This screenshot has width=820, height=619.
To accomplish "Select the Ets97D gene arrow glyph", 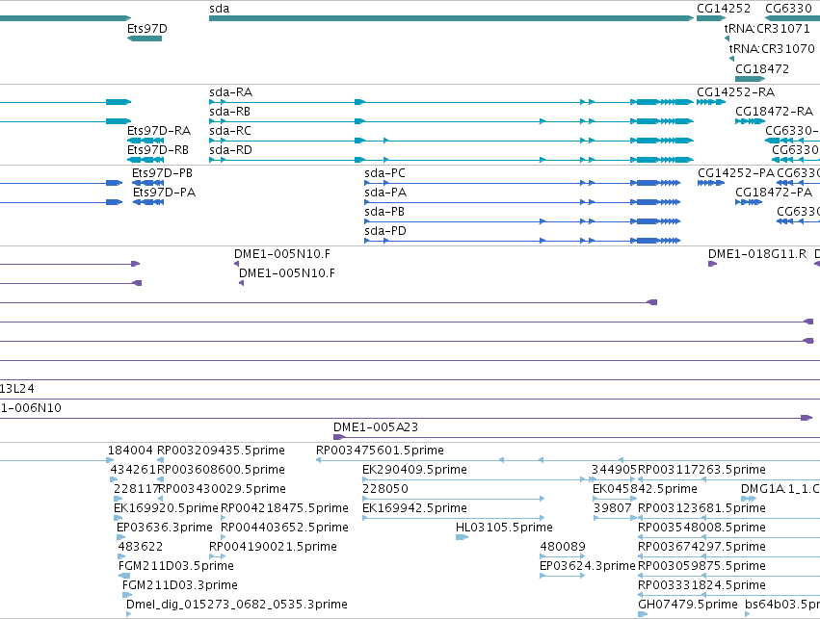I will [145, 39].
